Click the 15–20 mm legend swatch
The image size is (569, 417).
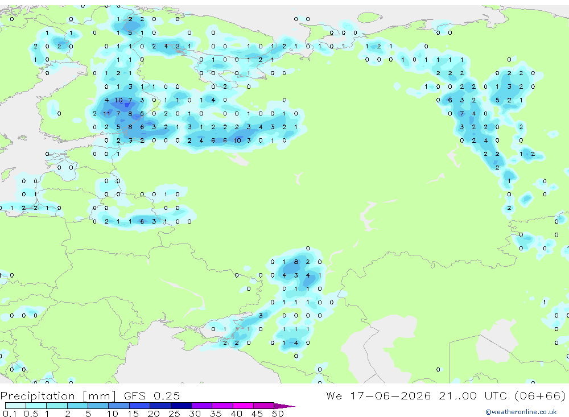tap(139, 406)
